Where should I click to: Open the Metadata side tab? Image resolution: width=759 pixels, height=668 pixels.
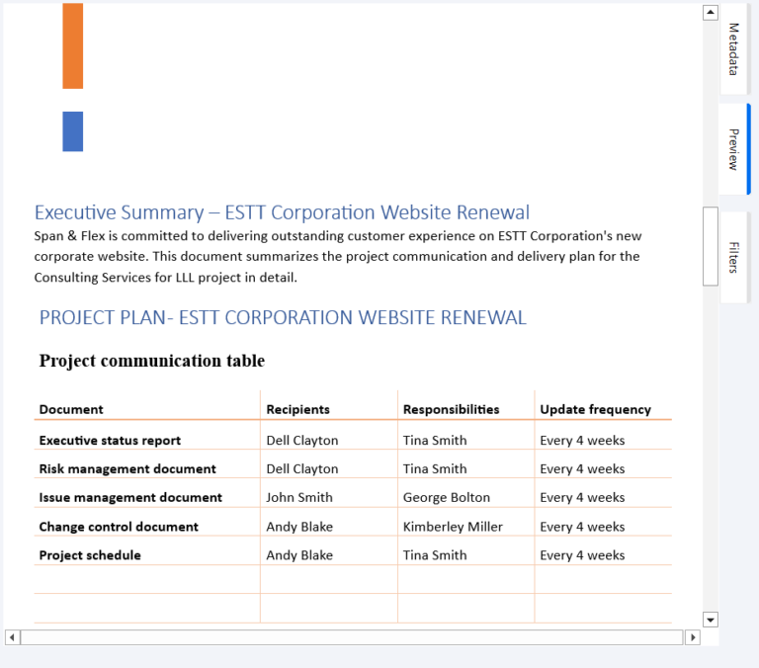point(733,49)
